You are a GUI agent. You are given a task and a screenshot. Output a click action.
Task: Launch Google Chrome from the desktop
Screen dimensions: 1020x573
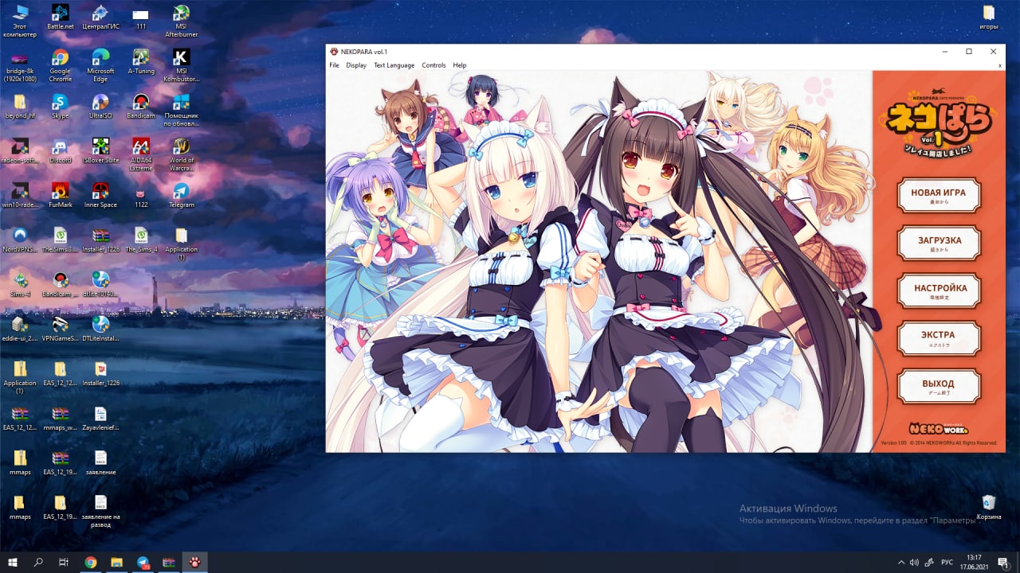tap(60, 65)
